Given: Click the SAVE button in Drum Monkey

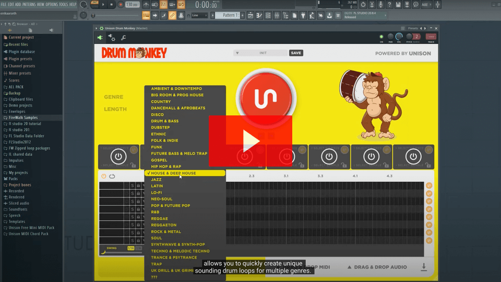Looking at the screenshot, I should (x=296, y=53).
